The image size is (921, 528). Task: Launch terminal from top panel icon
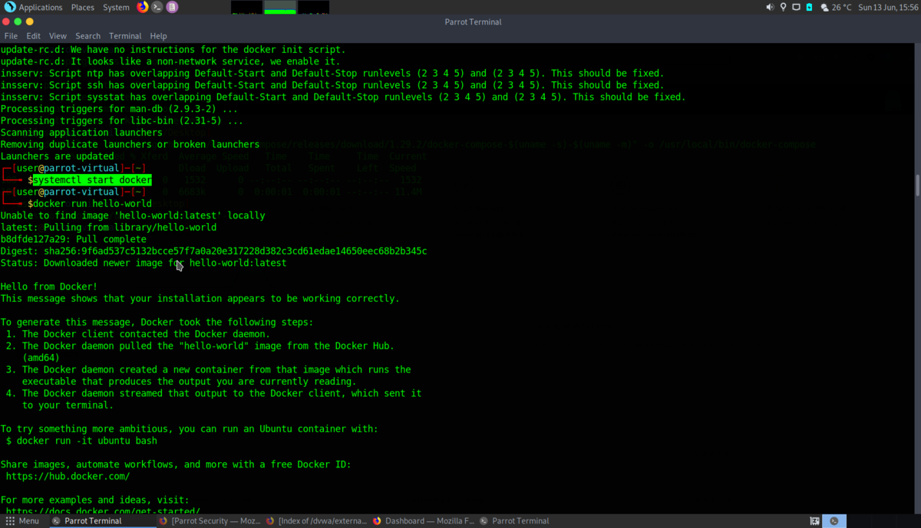click(x=157, y=7)
